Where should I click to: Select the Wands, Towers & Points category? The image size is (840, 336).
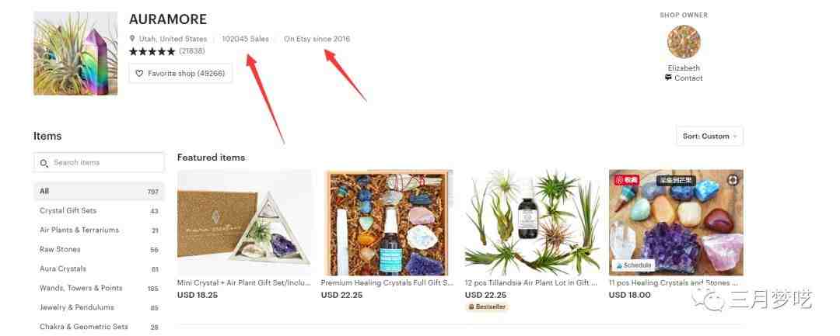tap(99, 288)
